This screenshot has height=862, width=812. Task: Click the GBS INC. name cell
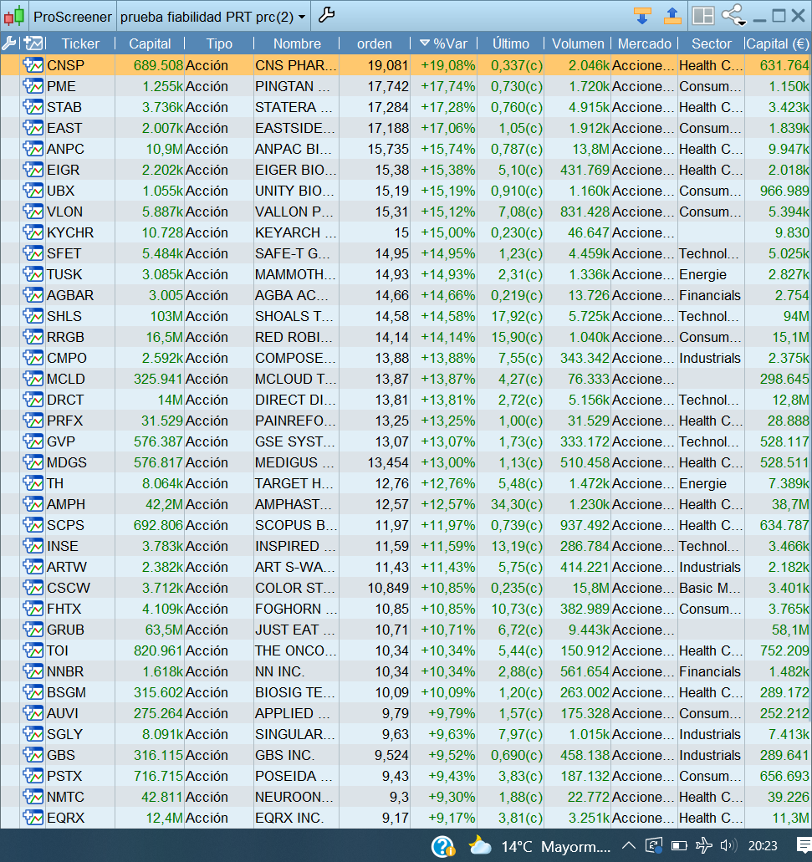point(285,755)
